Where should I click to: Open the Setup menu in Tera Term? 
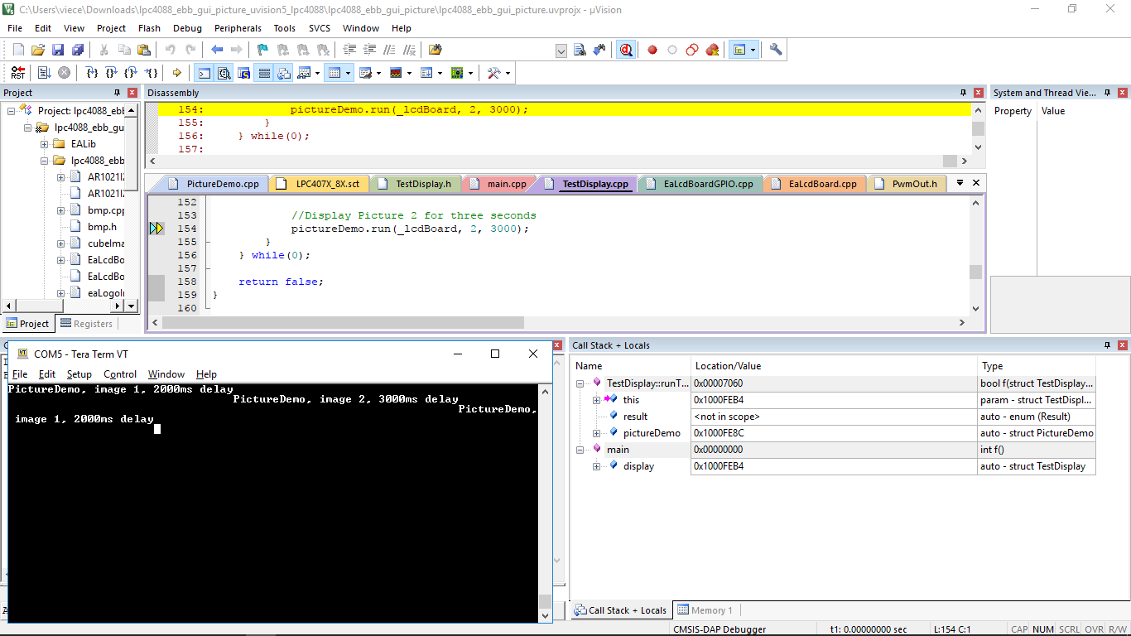[79, 374]
